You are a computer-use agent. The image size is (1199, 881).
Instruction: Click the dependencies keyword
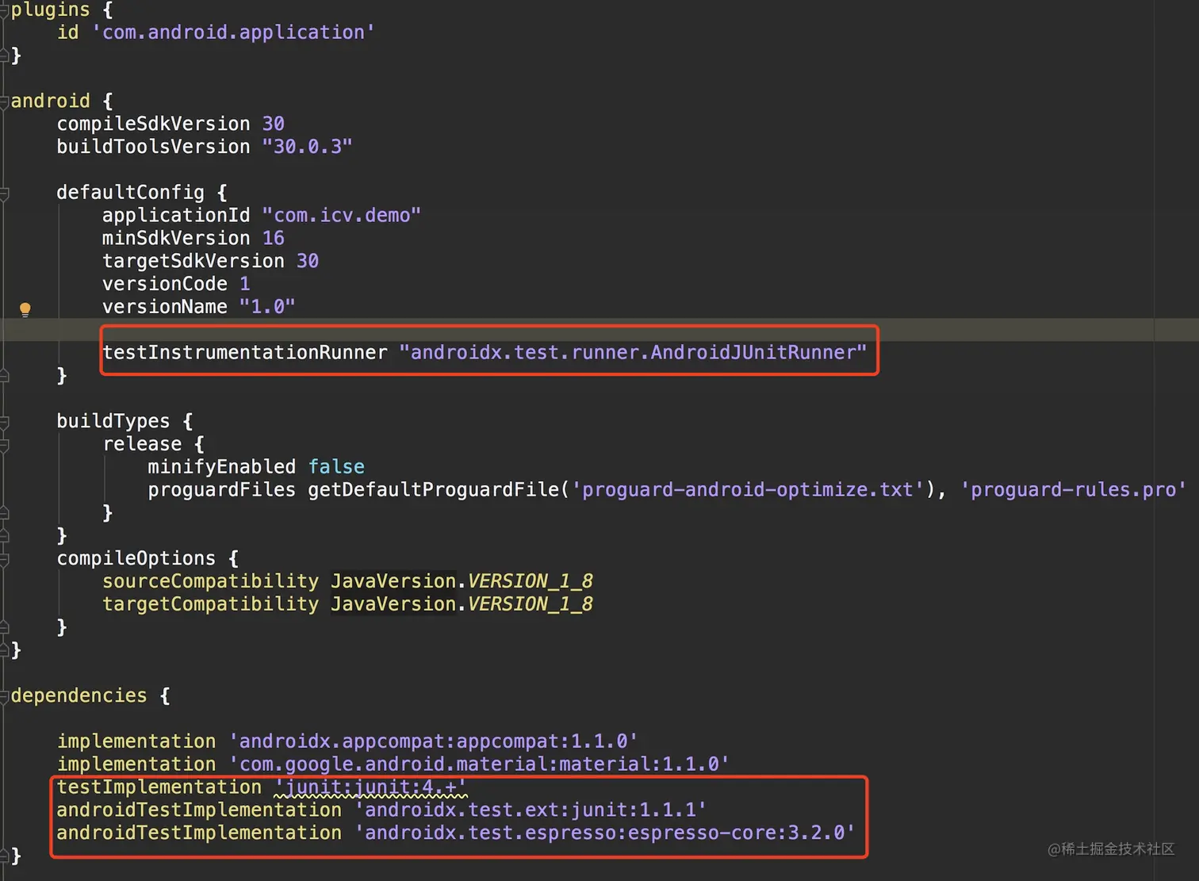click(x=79, y=695)
